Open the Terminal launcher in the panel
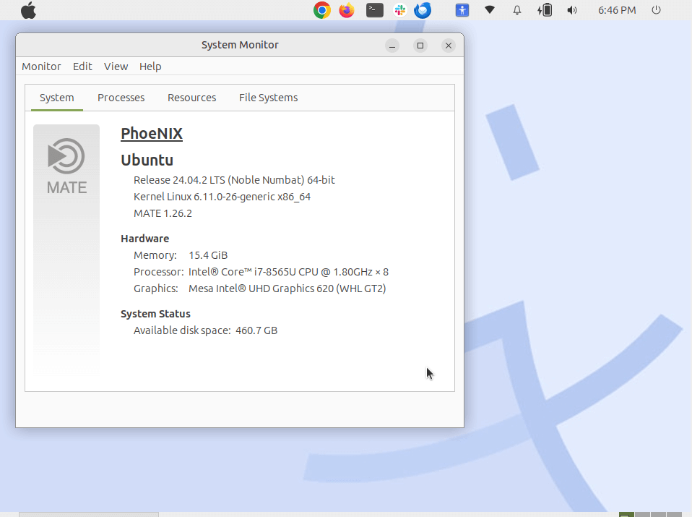Screen dimensions: 692x517 click(374, 10)
